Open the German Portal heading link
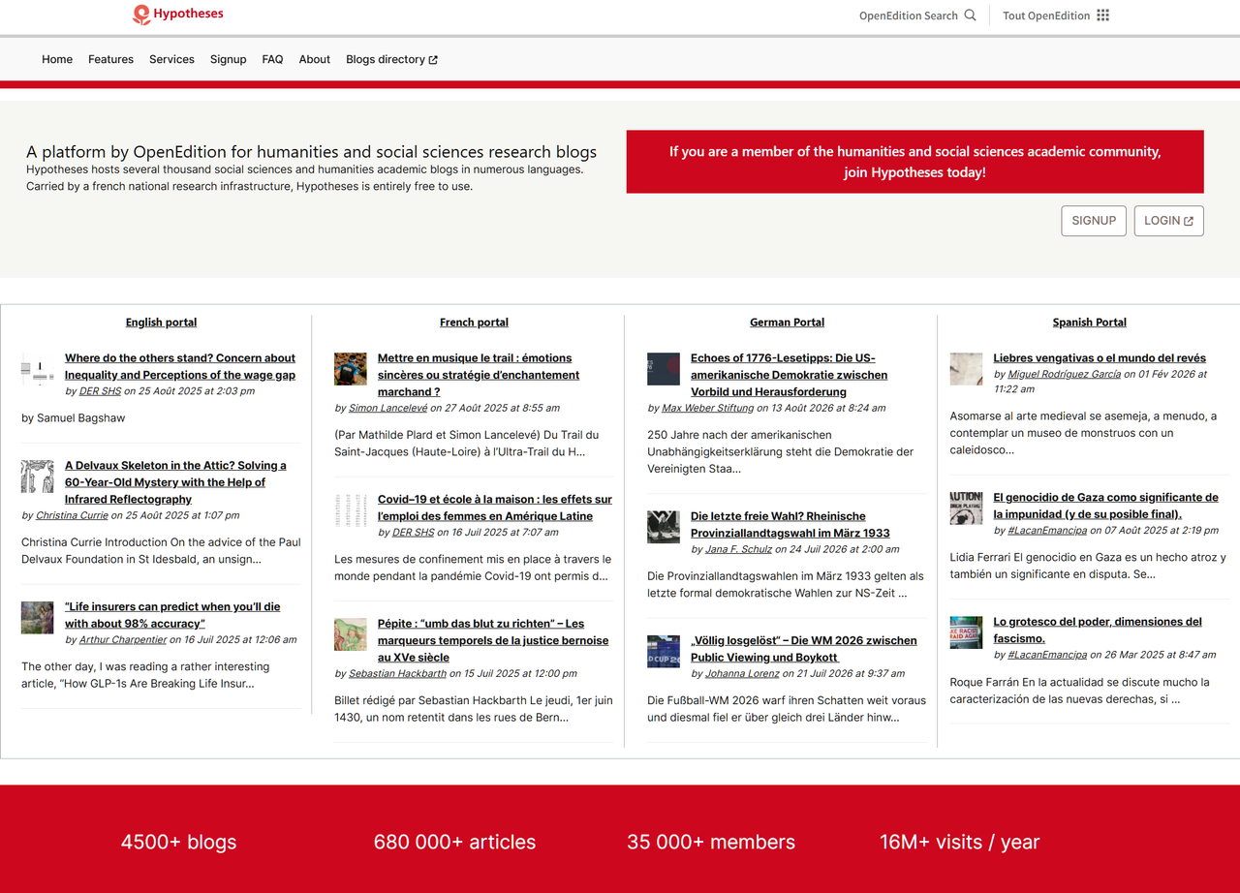Screen dimensions: 1240x893 (787, 323)
